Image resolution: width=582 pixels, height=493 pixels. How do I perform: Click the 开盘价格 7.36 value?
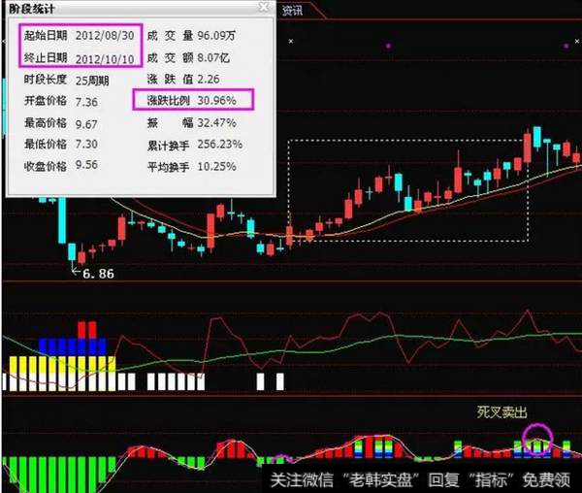coord(86,102)
